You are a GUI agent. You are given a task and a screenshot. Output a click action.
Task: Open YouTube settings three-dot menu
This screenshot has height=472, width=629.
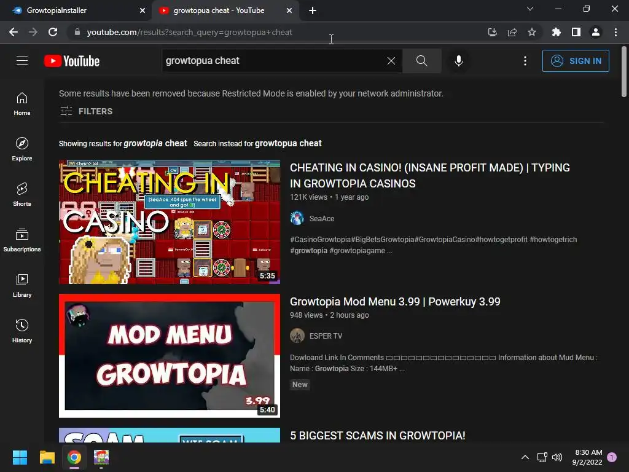(x=525, y=61)
